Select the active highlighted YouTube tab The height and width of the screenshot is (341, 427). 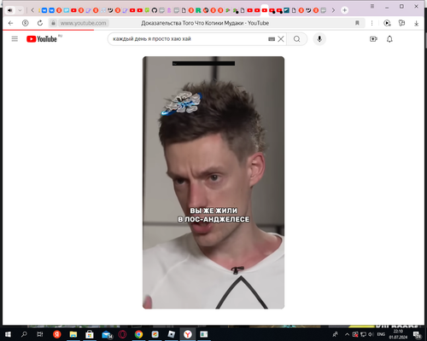265,10
